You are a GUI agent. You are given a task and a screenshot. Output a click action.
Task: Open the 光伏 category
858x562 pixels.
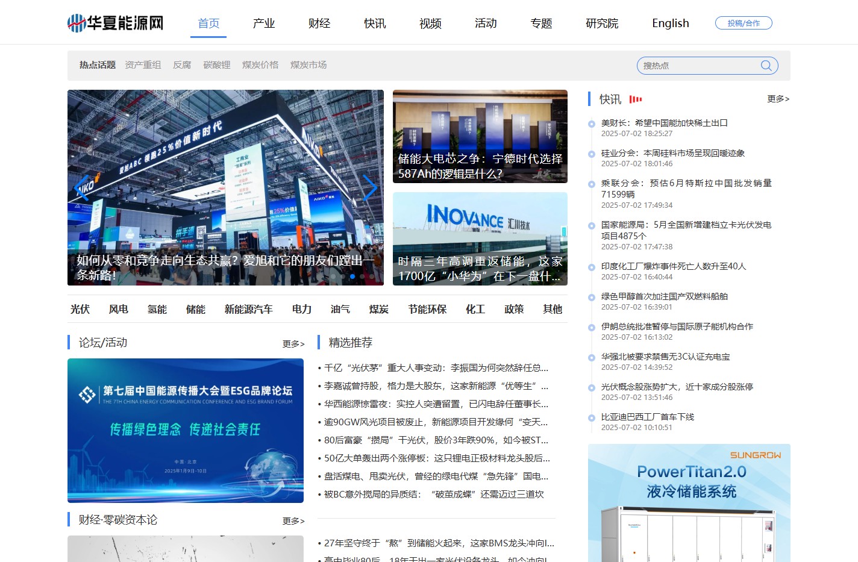point(80,309)
